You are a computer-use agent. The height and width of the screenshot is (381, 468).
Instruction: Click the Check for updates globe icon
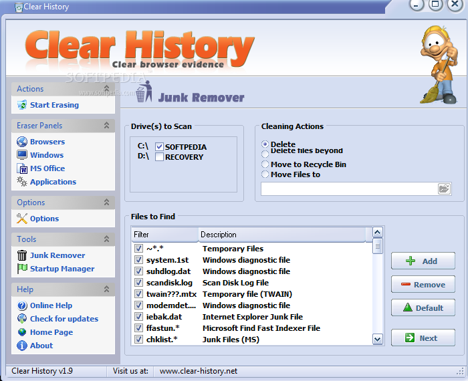[22, 319]
